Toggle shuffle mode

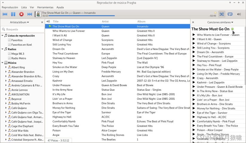pyautogui.click(x=222, y=14)
